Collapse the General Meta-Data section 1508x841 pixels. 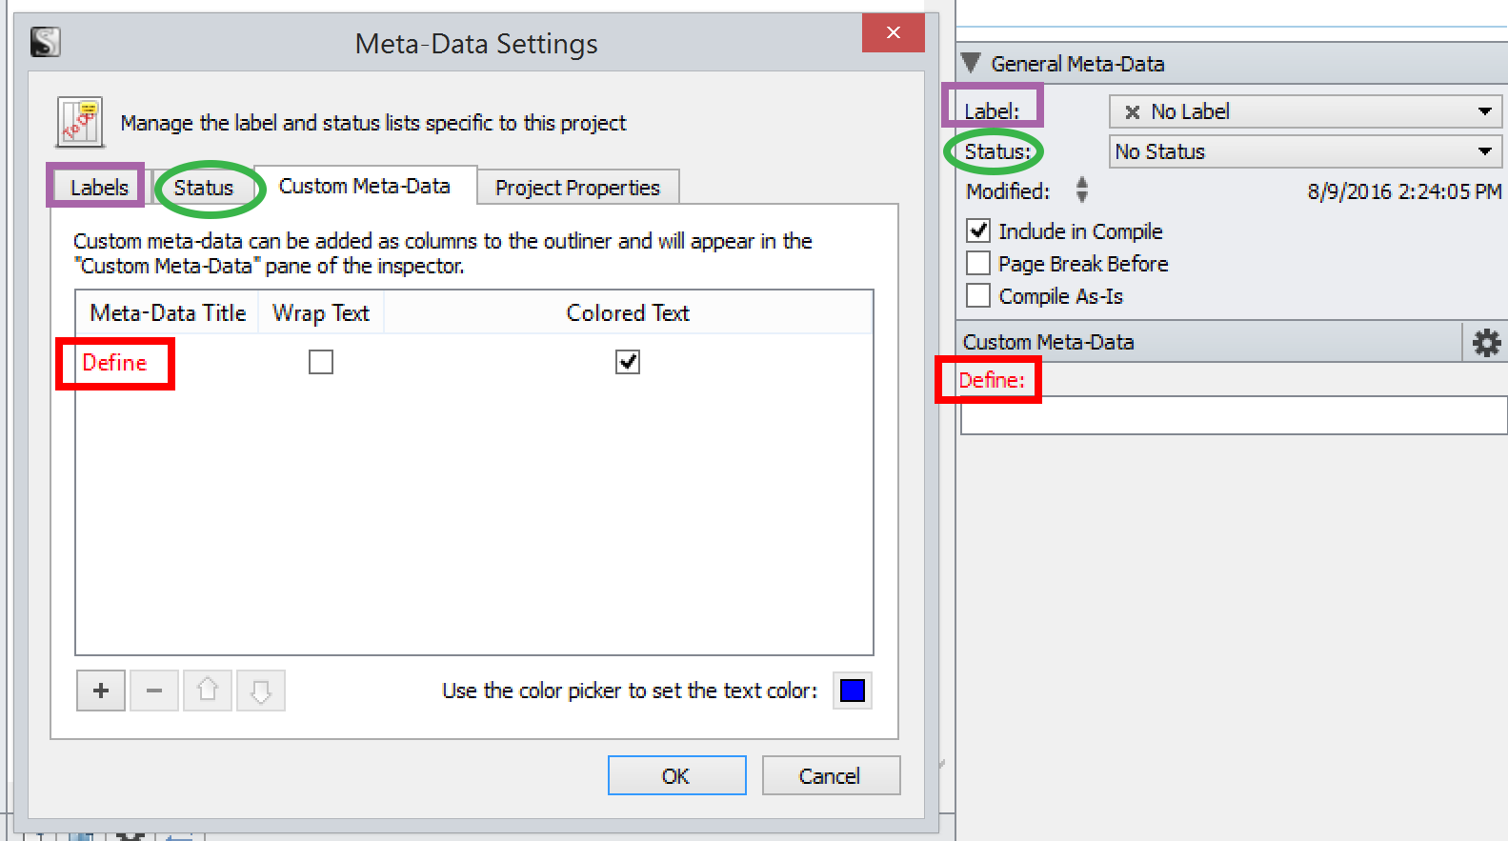pyautogui.click(x=971, y=63)
